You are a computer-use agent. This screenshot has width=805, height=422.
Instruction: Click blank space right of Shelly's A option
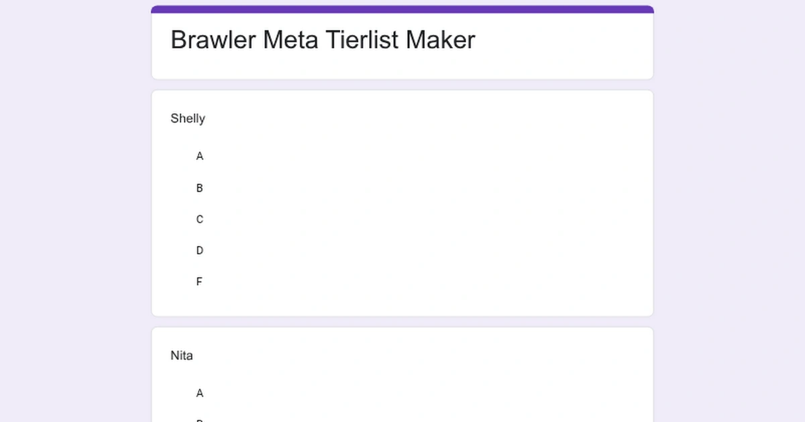402,156
